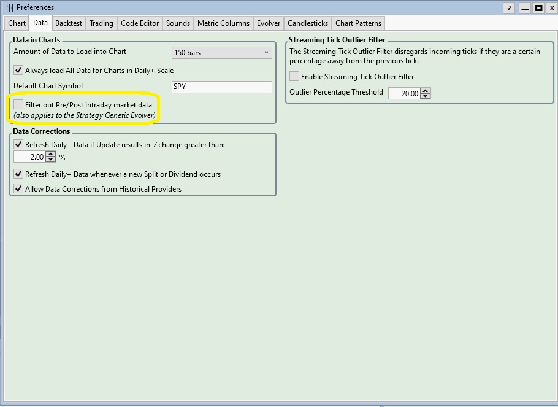
Task: Disable Allow Data Corrections from Historical Providers
Action: tap(18, 189)
